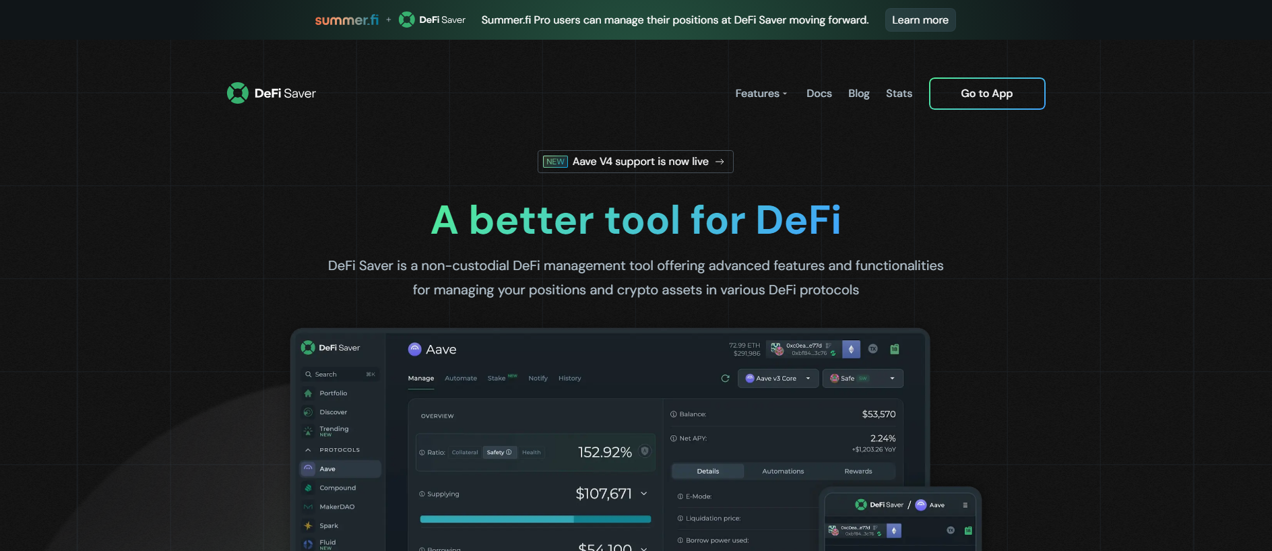Click the Trending icon in preview sidebar

pyautogui.click(x=308, y=431)
